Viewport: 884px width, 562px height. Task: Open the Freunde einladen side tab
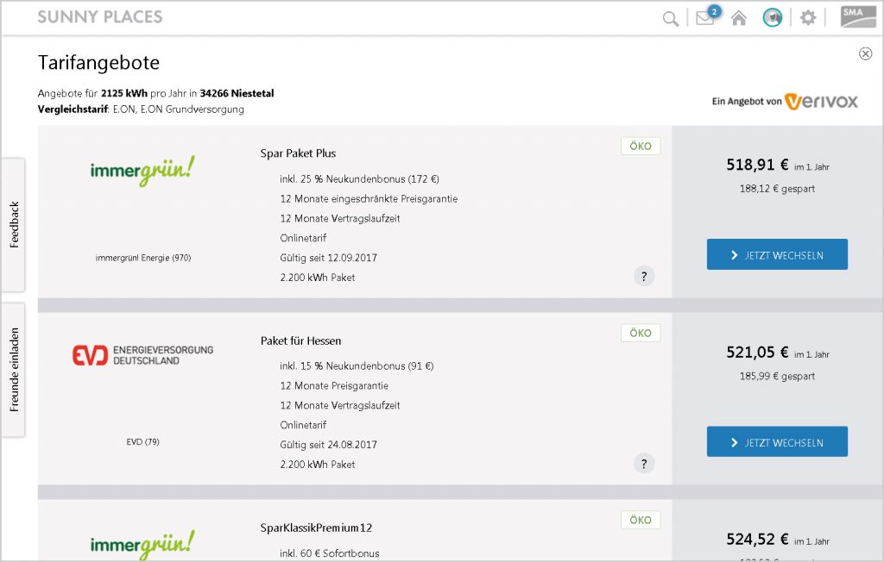(14, 370)
